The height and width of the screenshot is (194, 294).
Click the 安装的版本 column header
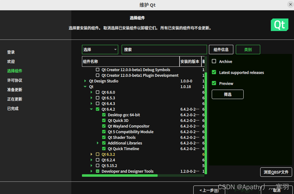pyautogui.click(x=190, y=61)
